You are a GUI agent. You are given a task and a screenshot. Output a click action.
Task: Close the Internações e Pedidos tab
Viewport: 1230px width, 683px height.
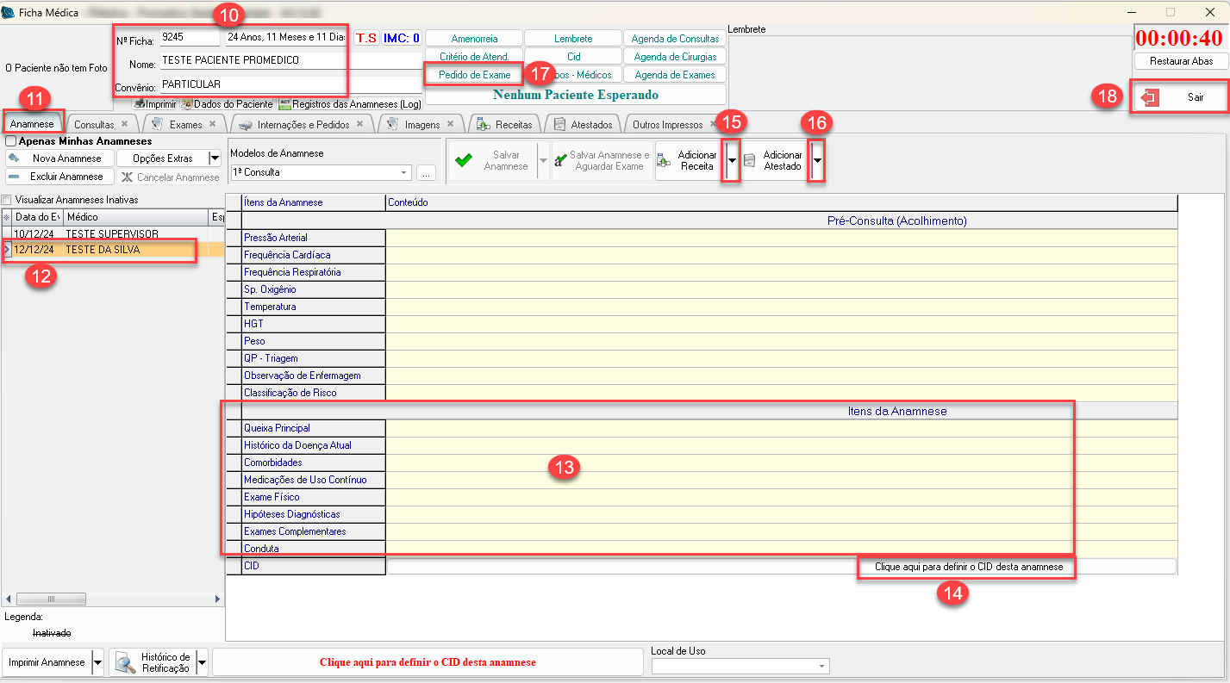360,124
